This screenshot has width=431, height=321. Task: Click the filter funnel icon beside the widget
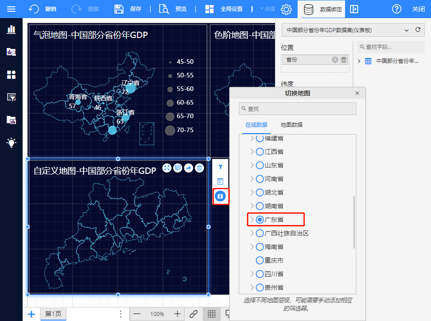tap(220, 167)
